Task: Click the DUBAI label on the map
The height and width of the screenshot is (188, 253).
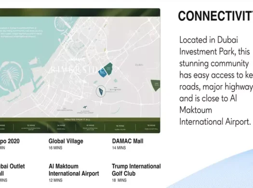Action: [139, 65]
